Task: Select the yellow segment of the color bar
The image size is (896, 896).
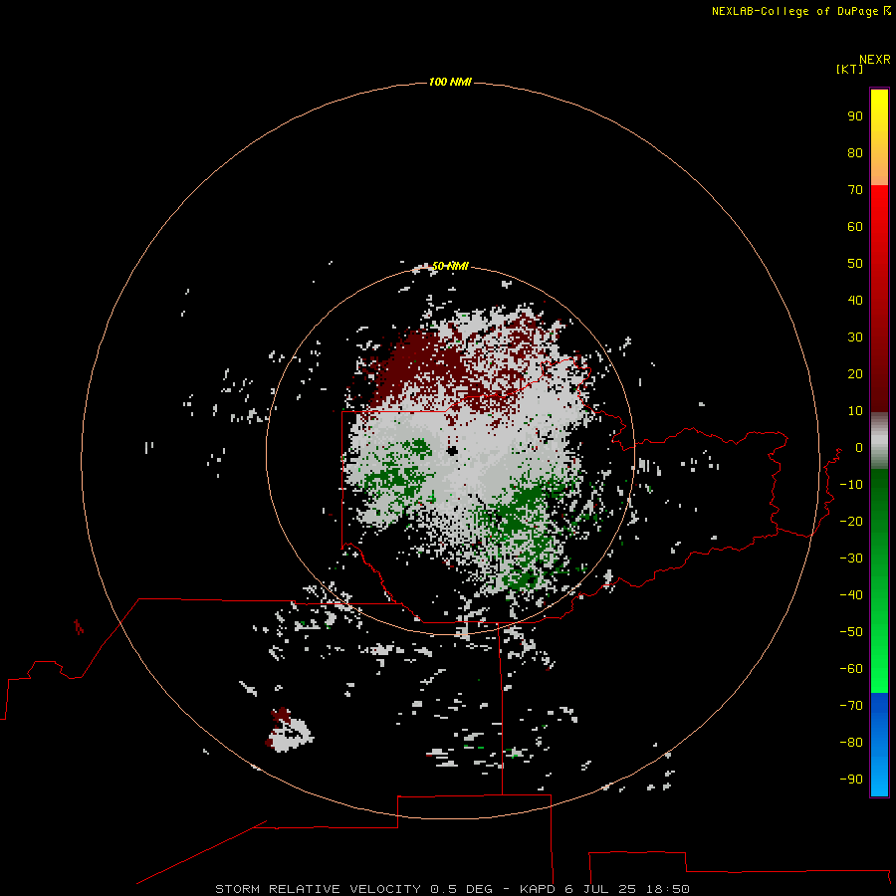Action: coord(879,137)
